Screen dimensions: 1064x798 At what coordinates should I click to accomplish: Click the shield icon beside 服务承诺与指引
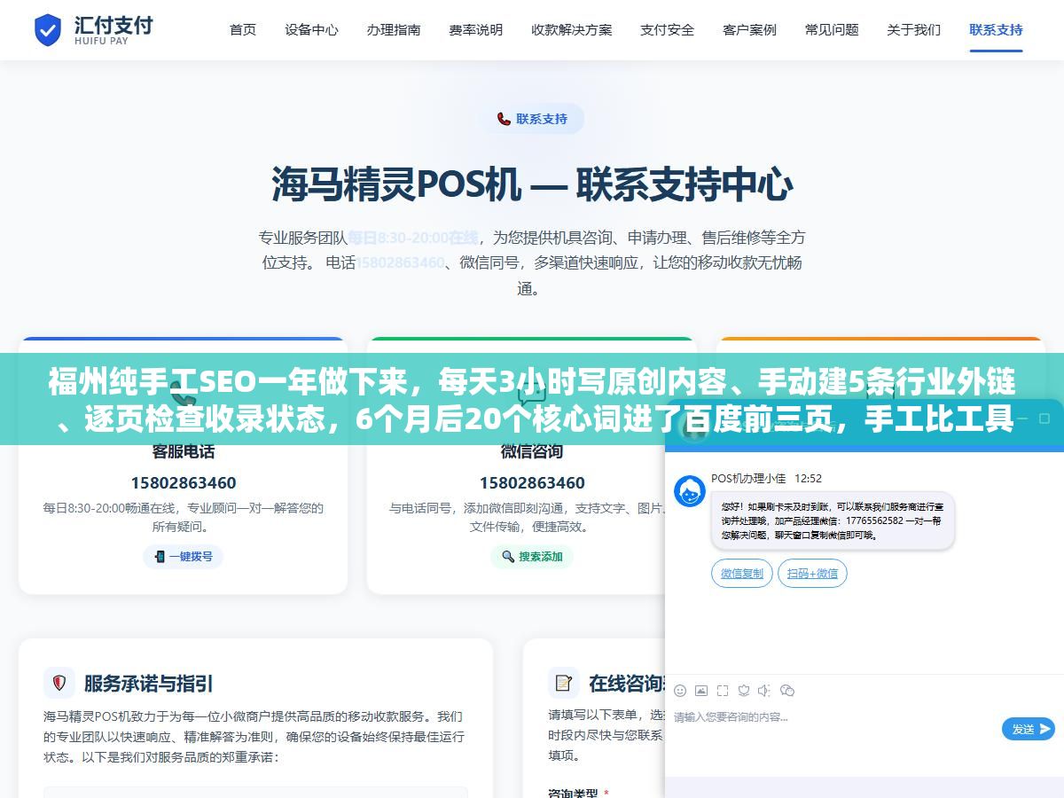click(x=59, y=683)
